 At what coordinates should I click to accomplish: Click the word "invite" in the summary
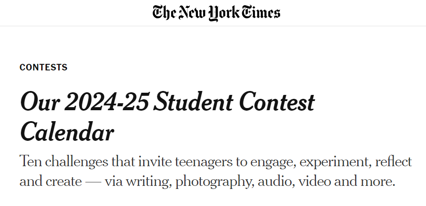pos(155,162)
